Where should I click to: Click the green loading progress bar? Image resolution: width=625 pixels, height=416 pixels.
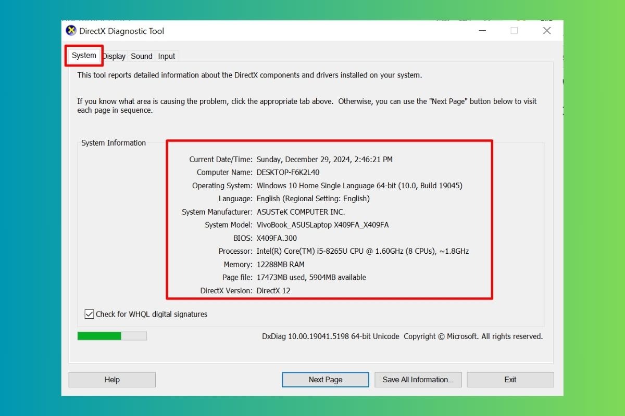point(112,336)
